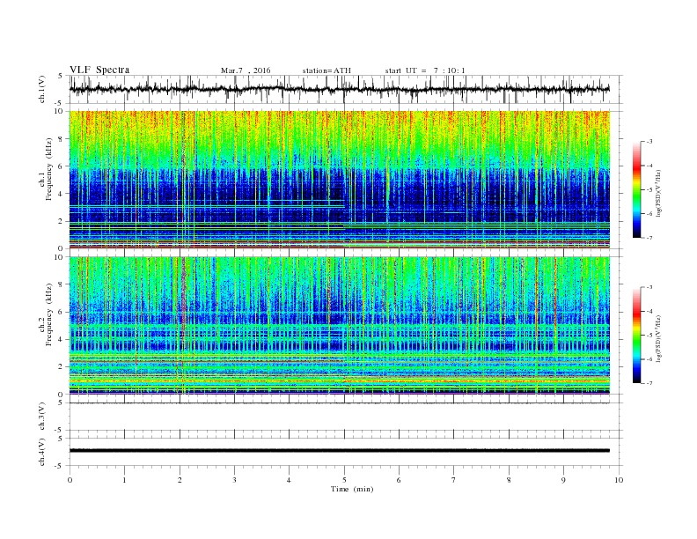This screenshot has width=697, height=539.
Task: Click the "-3" tick on ch.1 colorbar
Action: (x=649, y=142)
